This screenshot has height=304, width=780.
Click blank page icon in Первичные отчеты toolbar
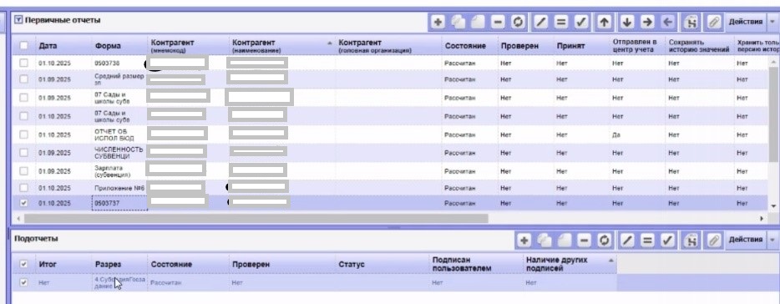[x=478, y=22]
